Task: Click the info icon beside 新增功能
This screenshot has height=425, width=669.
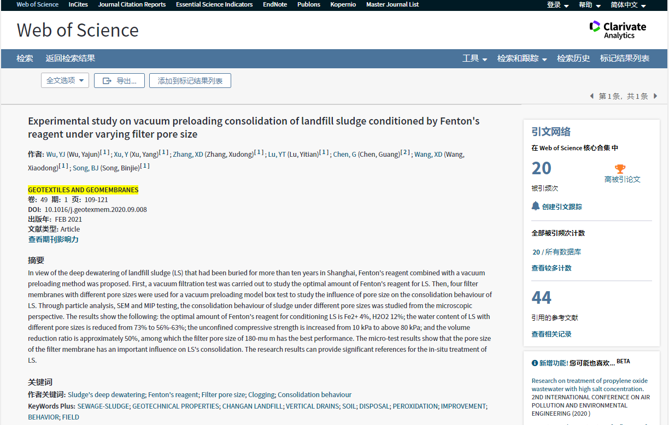Action: pyautogui.click(x=535, y=363)
